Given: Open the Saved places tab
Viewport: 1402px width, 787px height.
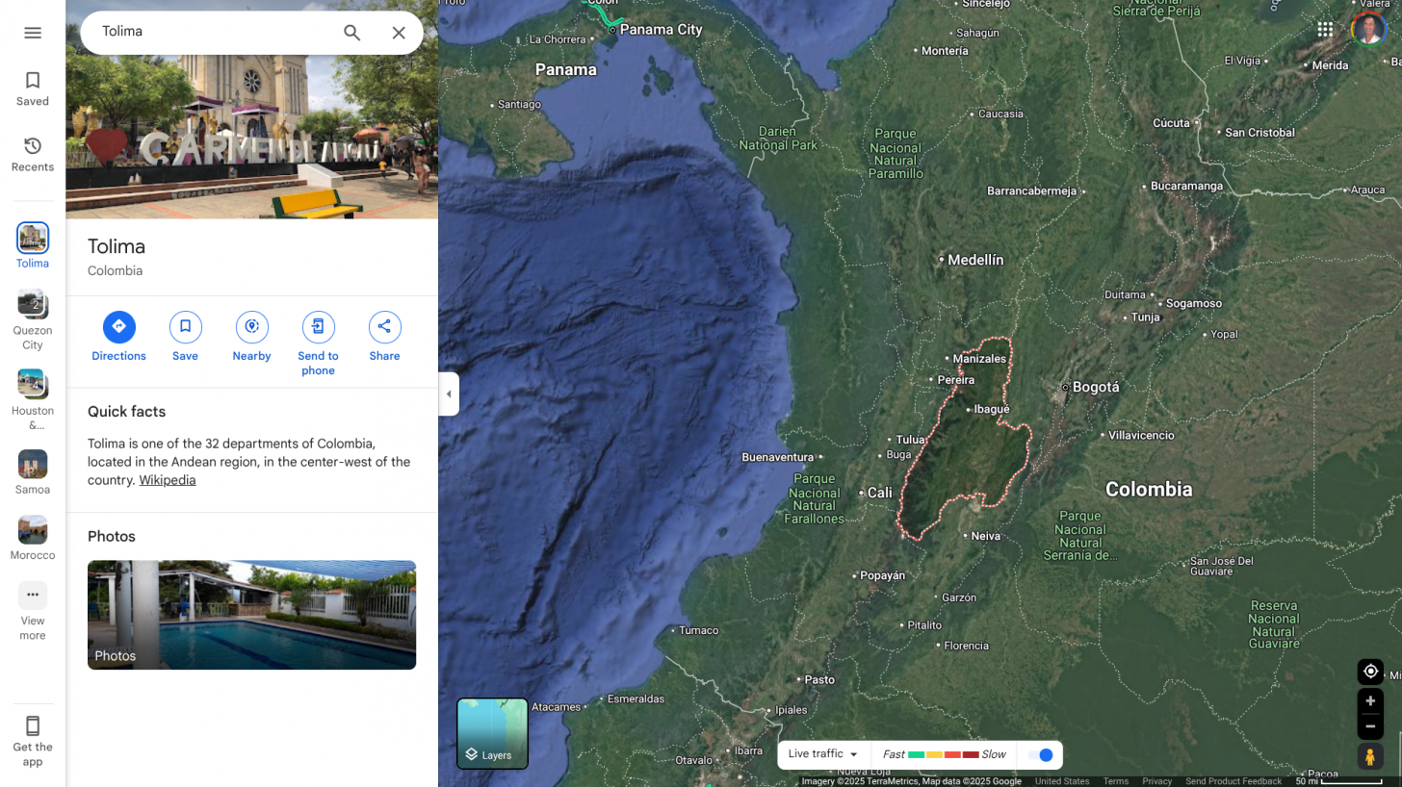Looking at the screenshot, I should click(x=33, y=89).
